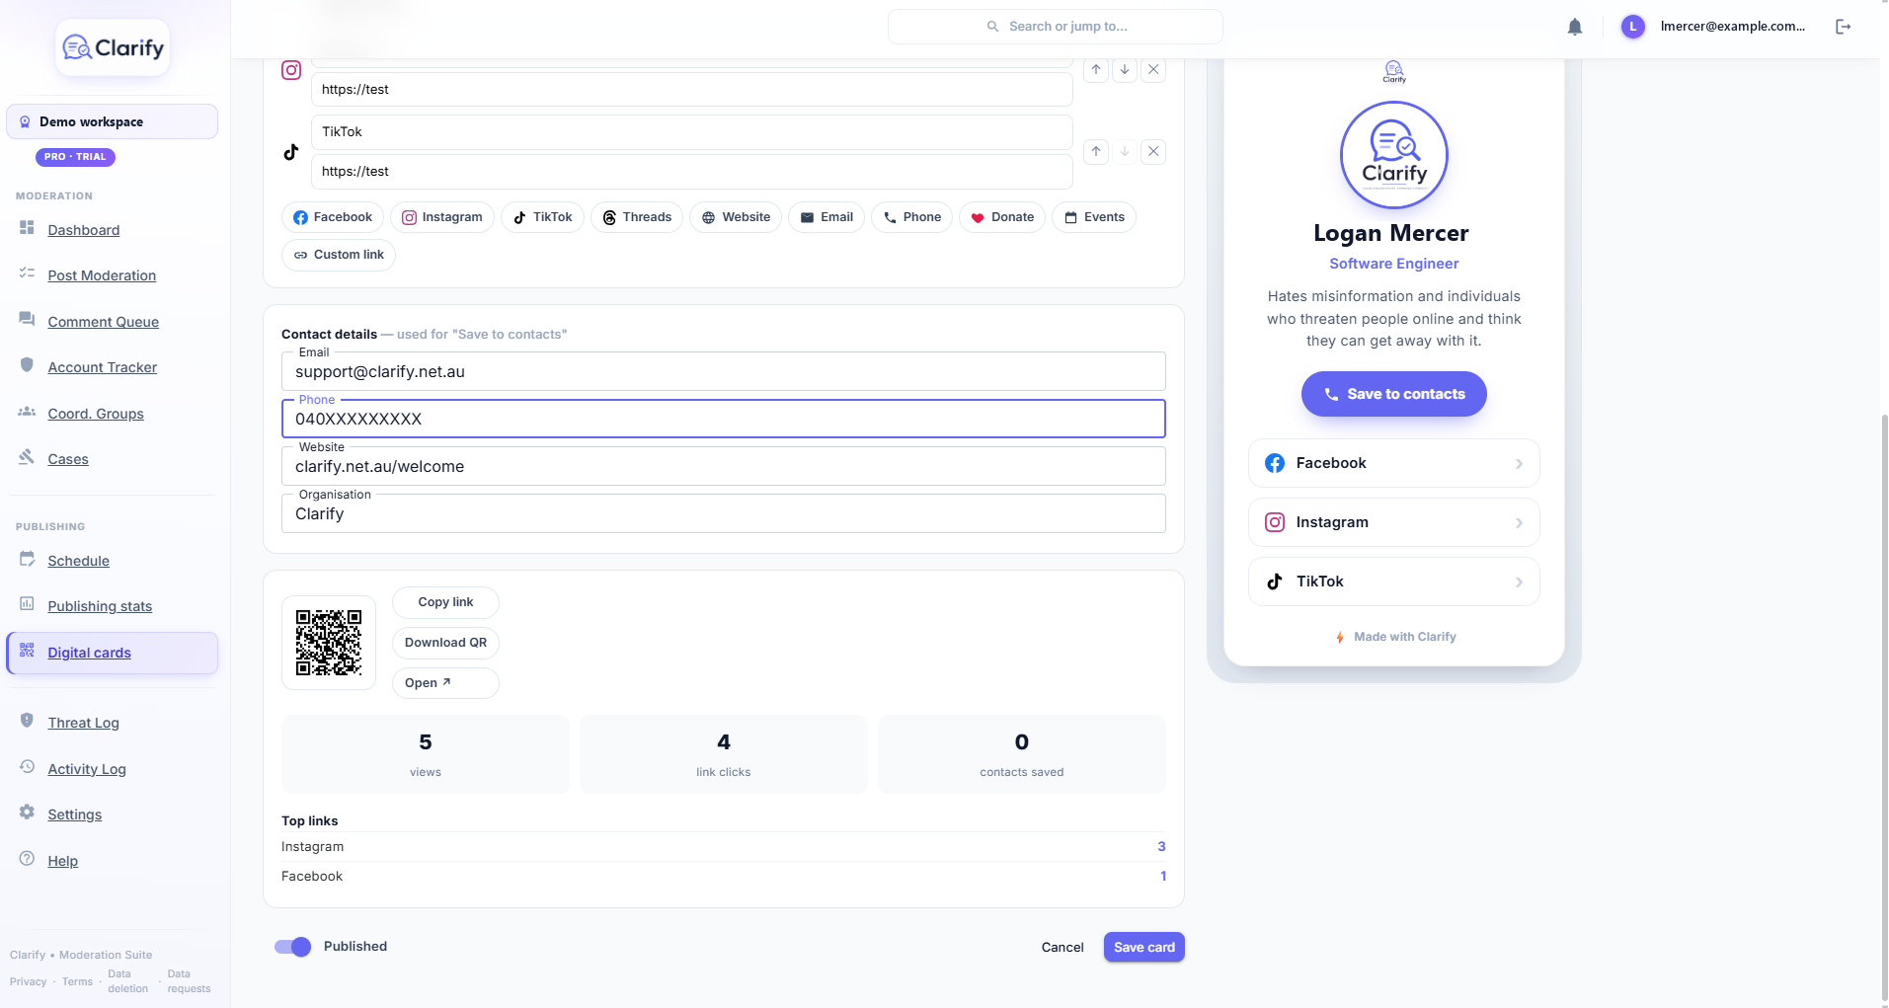Download the QR code

[445, 643]
